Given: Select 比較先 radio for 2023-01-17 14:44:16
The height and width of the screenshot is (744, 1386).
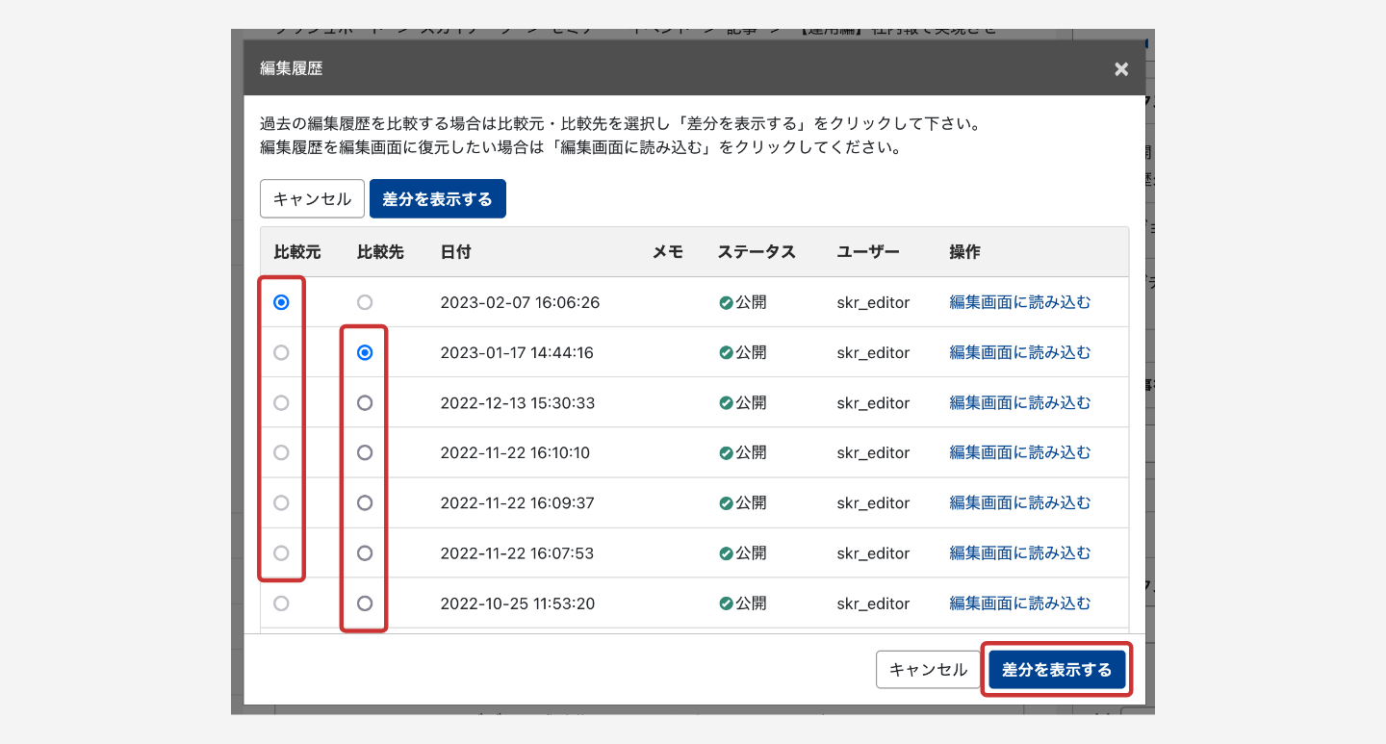Looking at the screenshot, I should 365,353.
